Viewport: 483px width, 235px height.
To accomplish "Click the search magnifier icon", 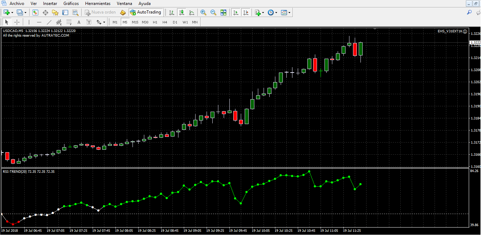I will [x=469, y=12].
